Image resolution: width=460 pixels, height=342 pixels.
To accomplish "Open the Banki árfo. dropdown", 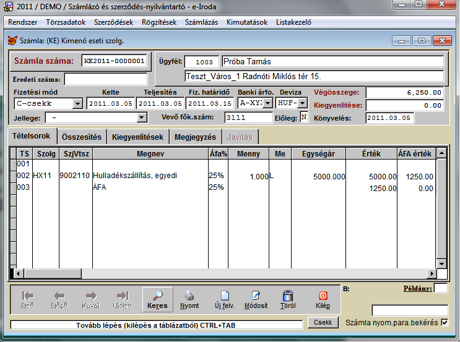I will 267,103.
